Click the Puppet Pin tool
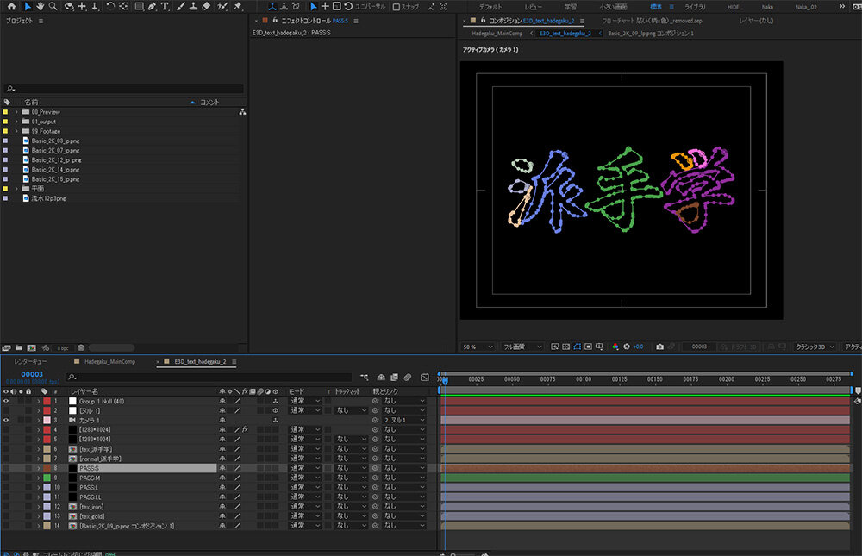 coord(237,6)
